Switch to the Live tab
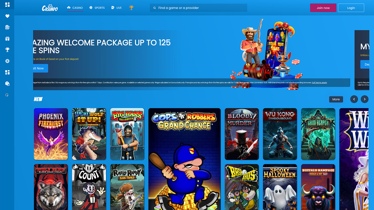 (116, 7)
